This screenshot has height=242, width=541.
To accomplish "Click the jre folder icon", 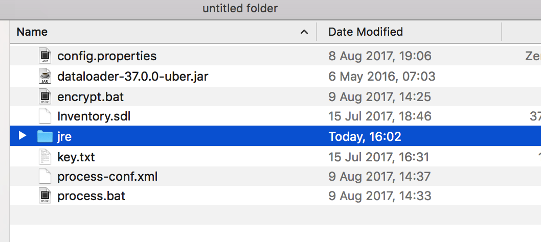I will [45, 136].
